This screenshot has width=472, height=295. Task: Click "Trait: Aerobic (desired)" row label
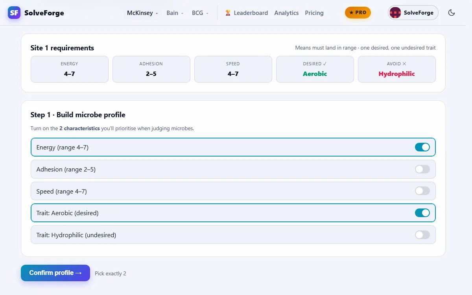[x=68, y=213]
